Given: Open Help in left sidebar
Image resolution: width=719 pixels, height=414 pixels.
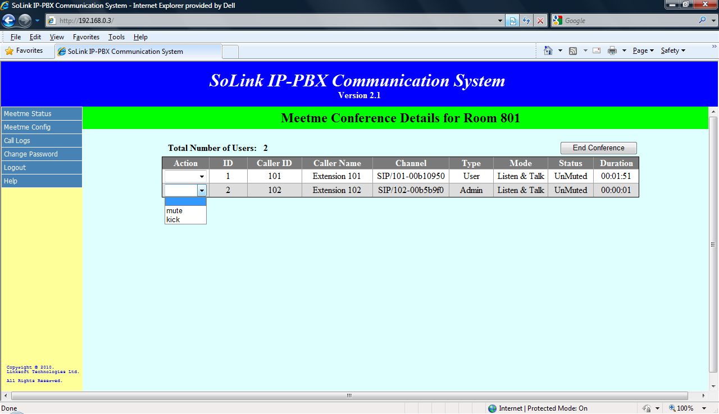Looking at the screenshot, I should tap(42, 181).
